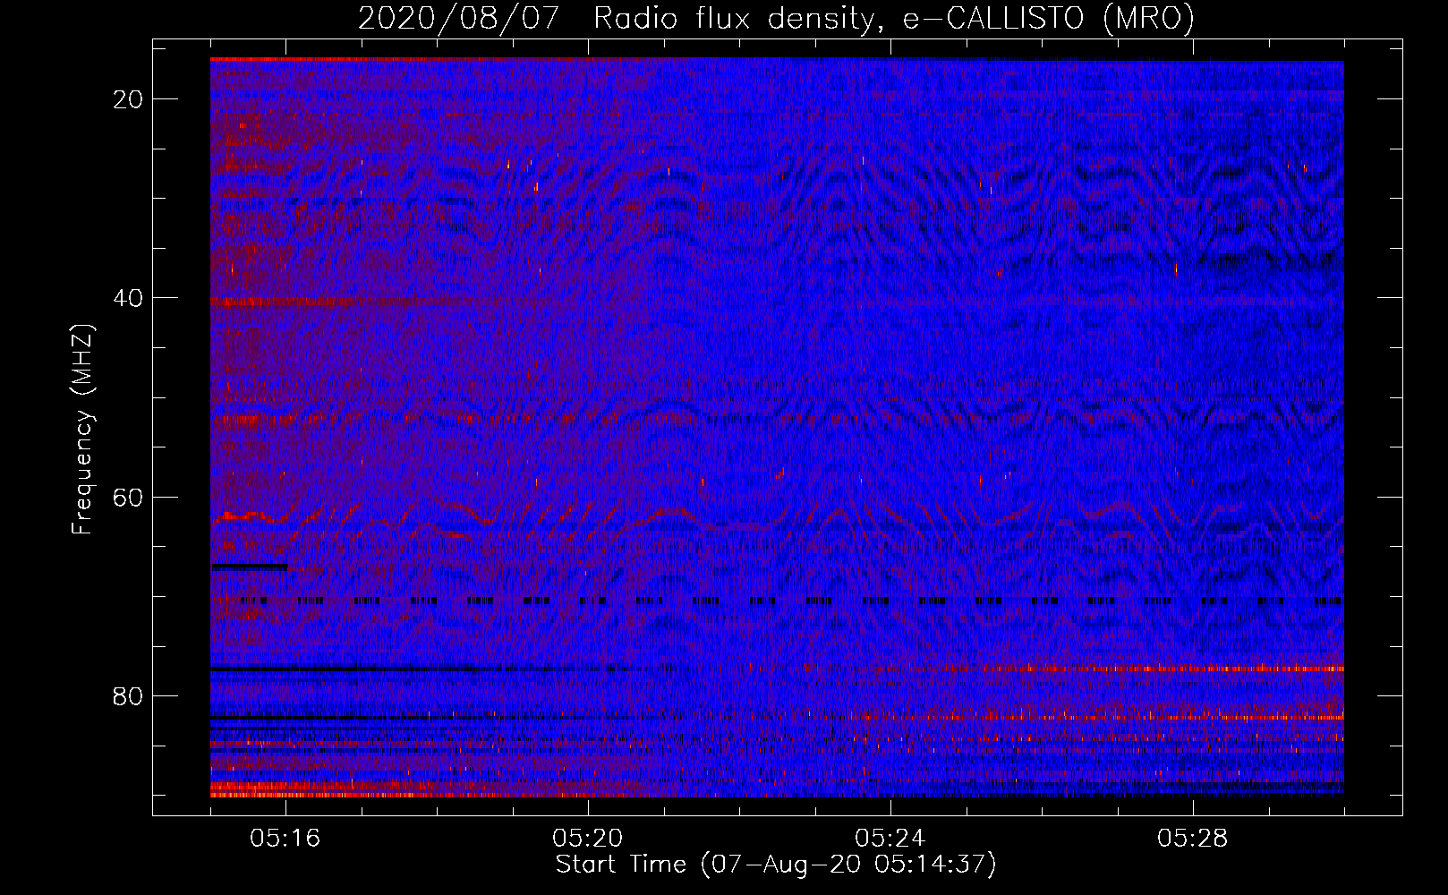Click the 40 frequency tick label

click(x=129, y=298)
